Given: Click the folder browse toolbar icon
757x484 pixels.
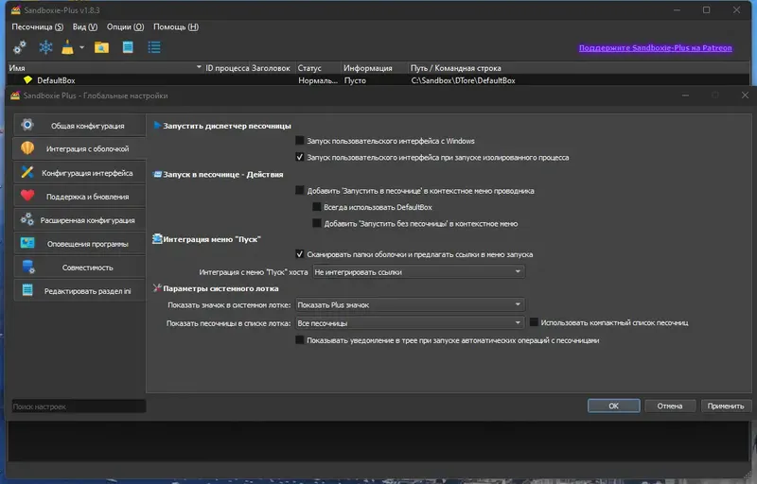Looking at the screenshot, I should click(x=101, y=47).
